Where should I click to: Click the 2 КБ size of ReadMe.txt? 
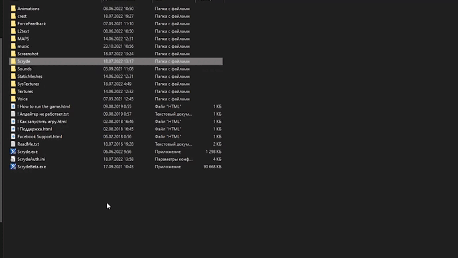click(x=217, y=144)
